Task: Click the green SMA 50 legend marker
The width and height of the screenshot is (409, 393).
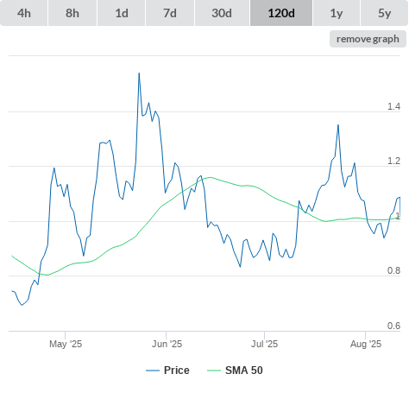Action: [214, 371]
